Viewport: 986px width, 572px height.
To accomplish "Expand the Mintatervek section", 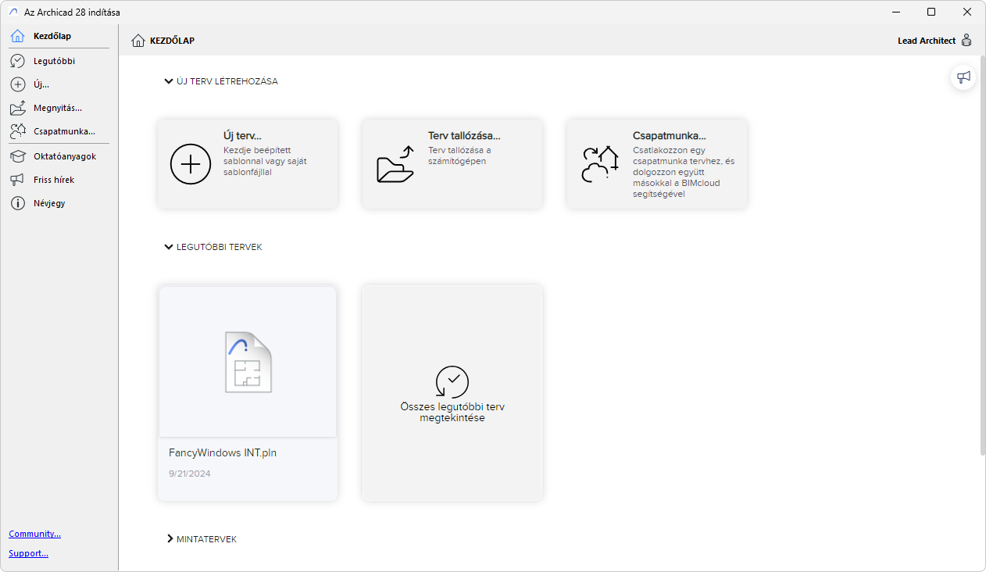I will 170,538.
